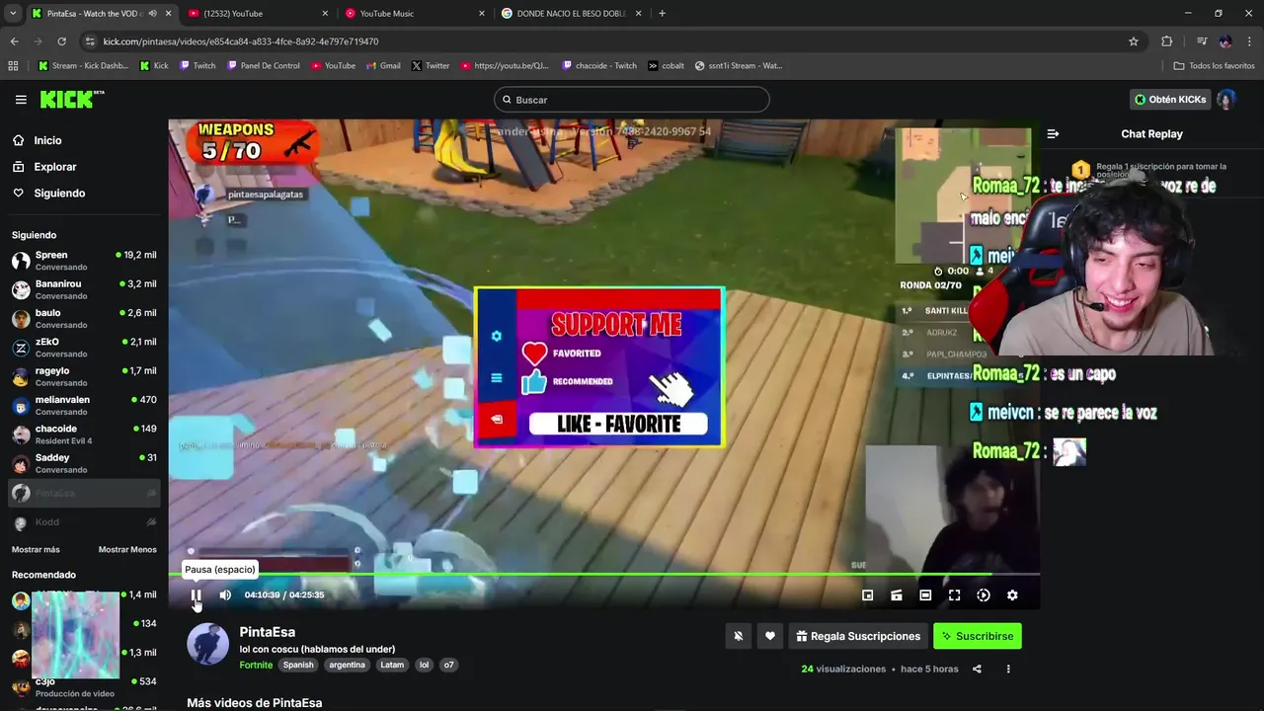Mute the video volume
1264x711 pixels.
225,595
